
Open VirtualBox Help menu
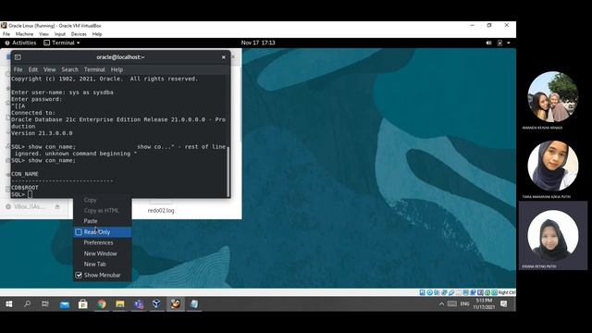[97, 34]
